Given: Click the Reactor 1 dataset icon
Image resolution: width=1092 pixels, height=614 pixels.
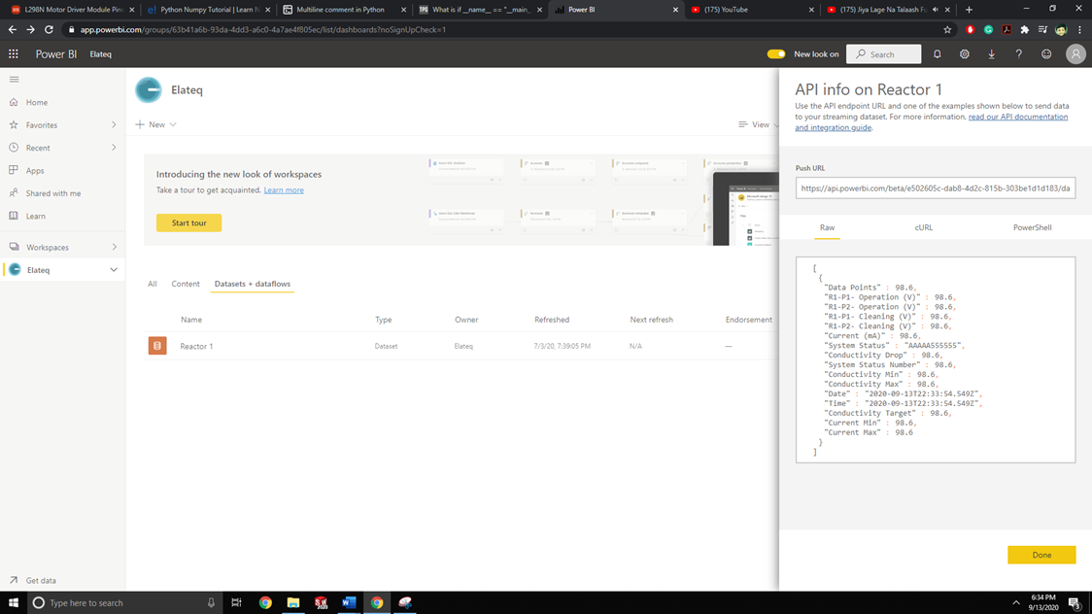Looking at the screenshot, I should pyautogui.click(x=157, y=345).
